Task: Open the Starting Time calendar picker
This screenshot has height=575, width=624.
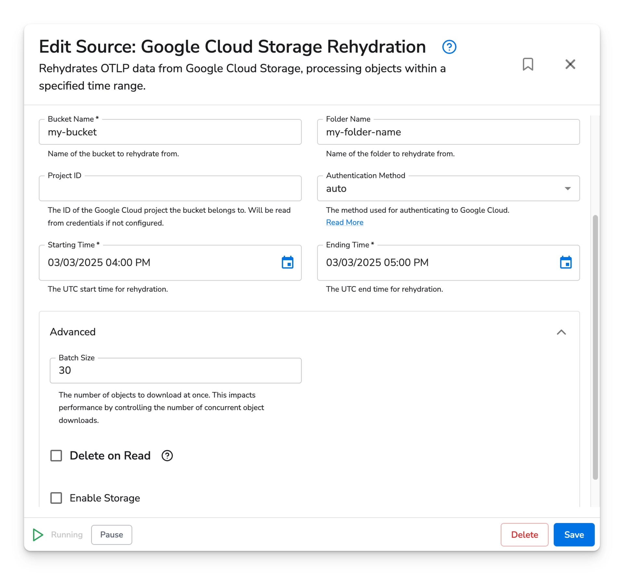Action: pyautogui.click(x=287, y=262)
